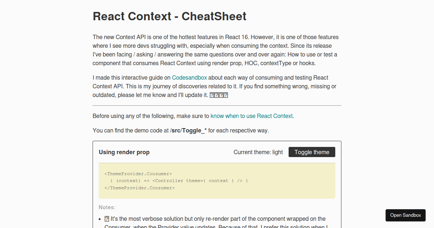Click the "Notes:" label
This screenshot has width=434, height=228.
pyautogui.click(x=107, y=207)
